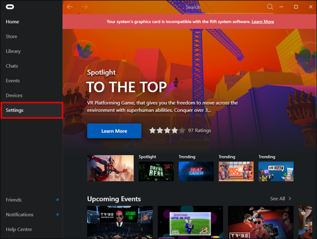The height and width of the screenshot is (239, 317).
Task: Open the Library section
Action: pos(13,51)
